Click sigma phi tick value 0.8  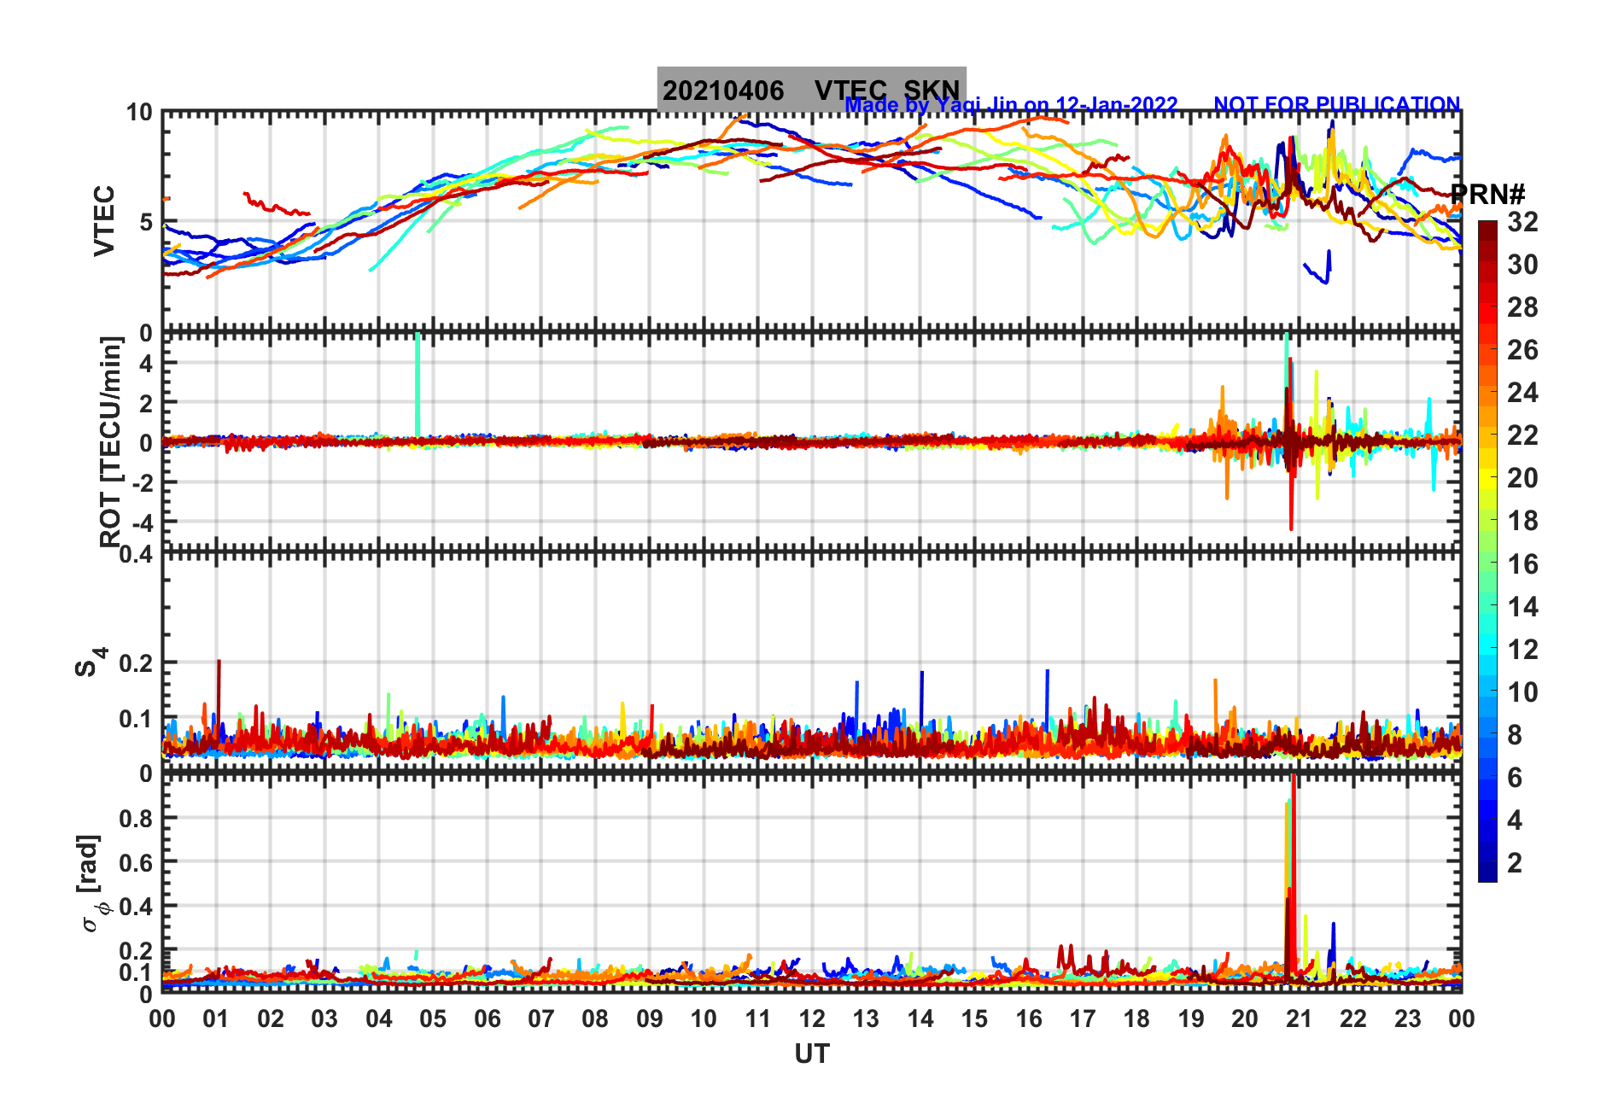(137, 818)
